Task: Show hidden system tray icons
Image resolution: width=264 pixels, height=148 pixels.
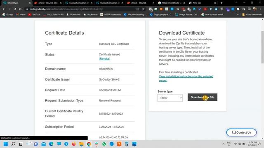Action: [x=223, y=144]
